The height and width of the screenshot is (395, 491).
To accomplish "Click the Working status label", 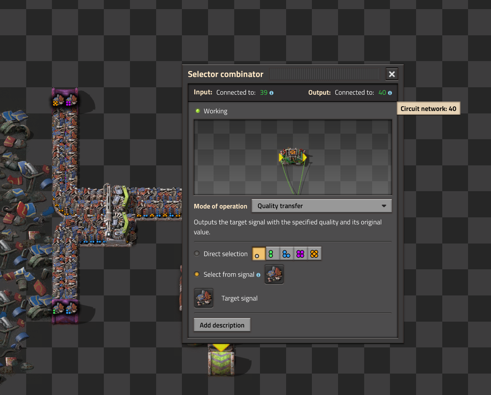I will tap(215, 111).
